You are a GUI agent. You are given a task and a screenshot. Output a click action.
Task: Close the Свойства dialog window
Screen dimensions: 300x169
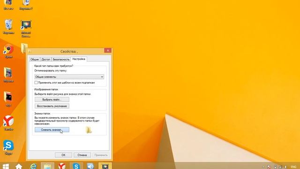click(108, 50)
